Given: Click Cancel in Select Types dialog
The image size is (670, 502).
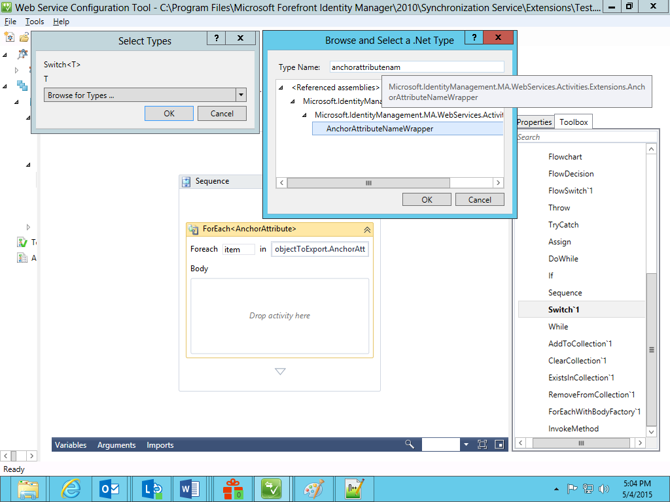Looking at the screenshot, I should [x=222, y=114].
